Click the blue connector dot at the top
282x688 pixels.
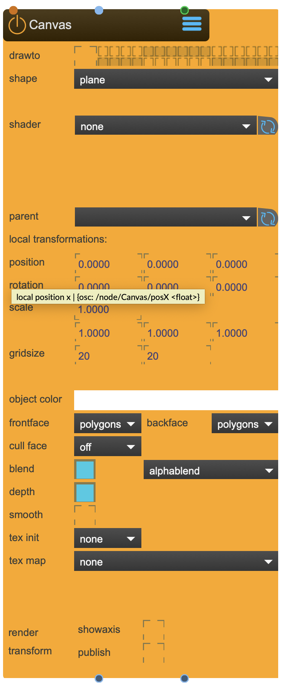point(99,10)
